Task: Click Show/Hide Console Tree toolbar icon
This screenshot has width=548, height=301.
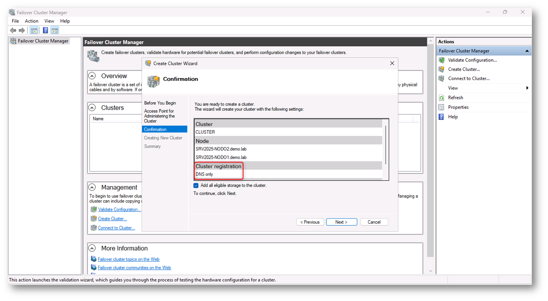Action: 34,31
